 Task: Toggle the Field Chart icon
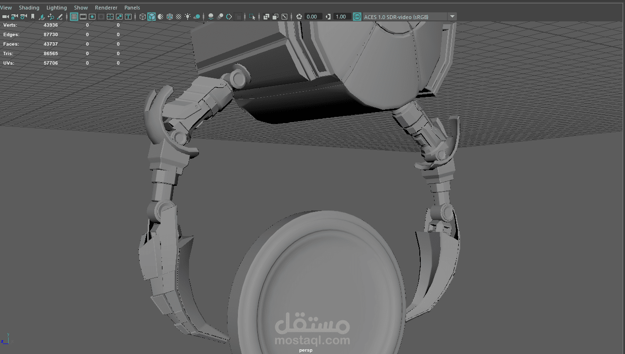[110, 17]
